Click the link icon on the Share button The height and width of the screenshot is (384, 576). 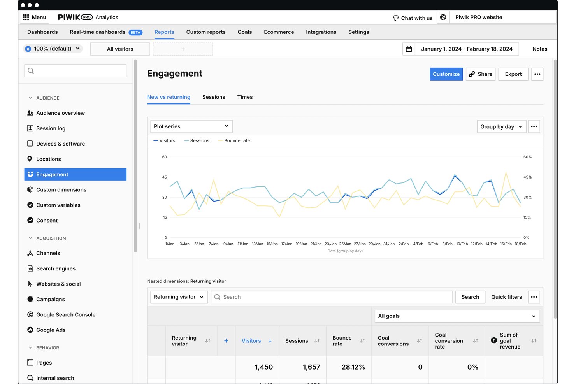tap(472, 74)
